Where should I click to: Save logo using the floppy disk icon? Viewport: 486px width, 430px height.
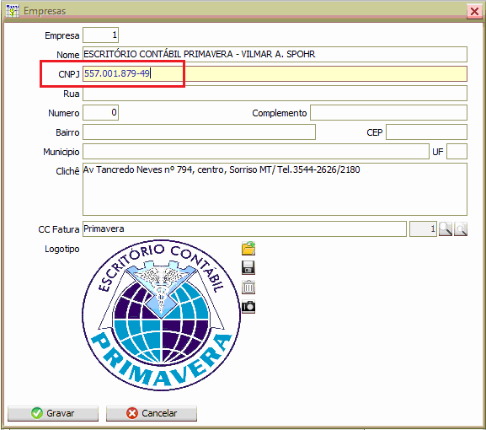[x=248, y=268]
